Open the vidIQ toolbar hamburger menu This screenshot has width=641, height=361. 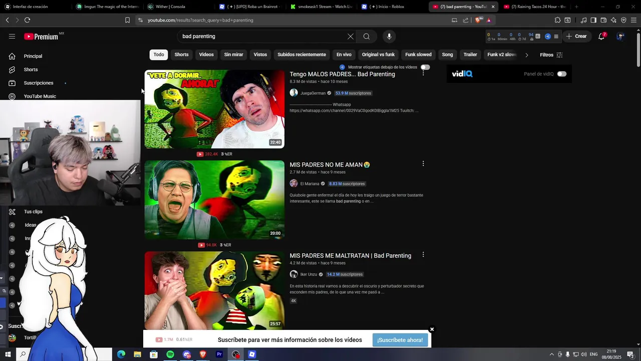pyautogui.click(x=556, y=36)
